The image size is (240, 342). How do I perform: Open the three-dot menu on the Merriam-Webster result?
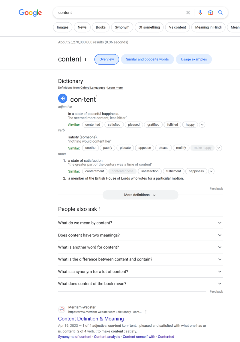point(146,312)
